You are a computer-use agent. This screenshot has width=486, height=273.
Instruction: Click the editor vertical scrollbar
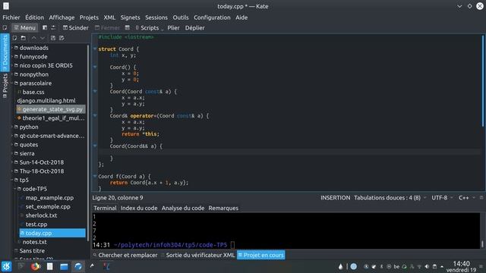(x=483, y=81)
